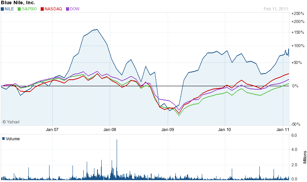Click the +50% axis label
307x182 pixels.
coord(297,63)
